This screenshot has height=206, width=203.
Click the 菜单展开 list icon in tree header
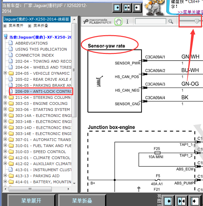click(5, 26)
